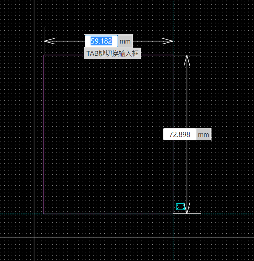The height and width of the screenshot is (261, 254).
Task: Select the magenta top edge of the rectangle
Action: point(67,55)
